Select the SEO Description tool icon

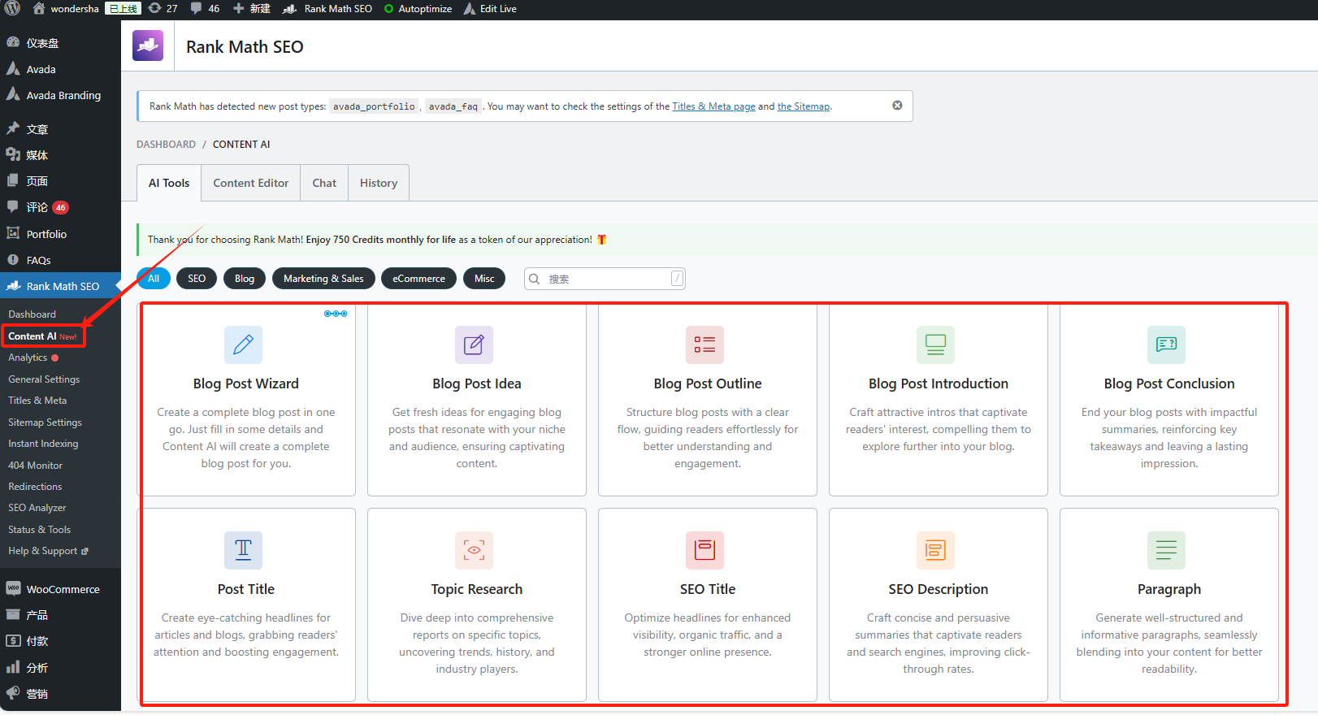coord(935,551)
